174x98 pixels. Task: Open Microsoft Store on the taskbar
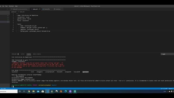(x=43, y=91)
